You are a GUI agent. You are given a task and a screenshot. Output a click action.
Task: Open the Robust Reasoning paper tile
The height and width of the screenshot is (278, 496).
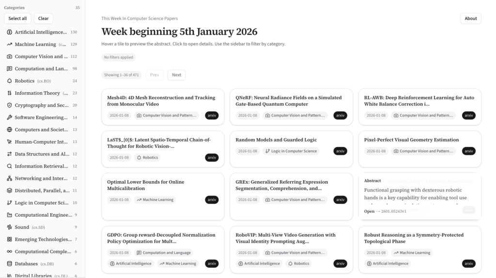tap(414, 238)
